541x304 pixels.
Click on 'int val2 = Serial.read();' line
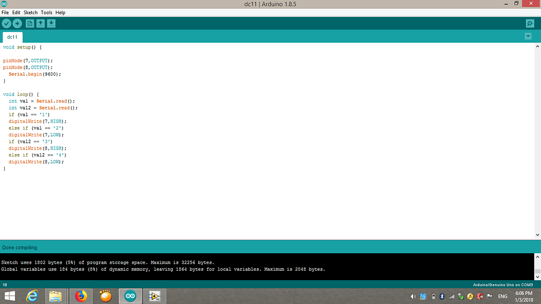(43, 108)
